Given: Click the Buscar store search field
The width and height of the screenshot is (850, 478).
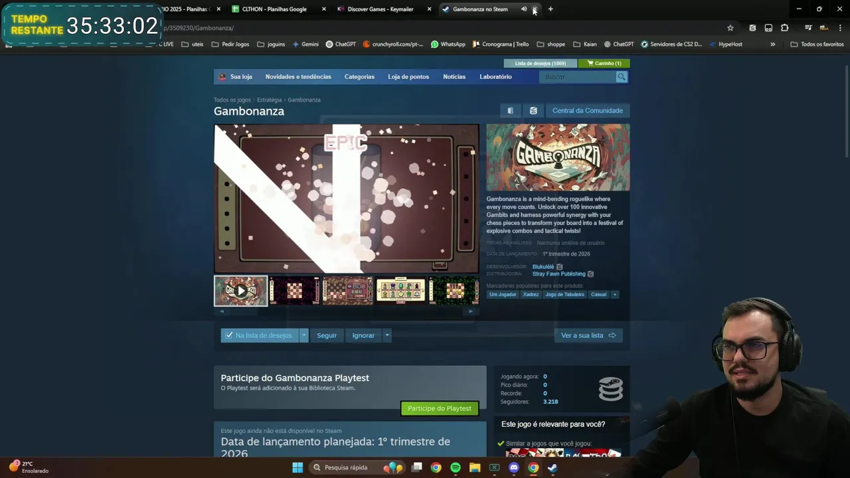Looking at the screenshot, I should pos(578,77).
